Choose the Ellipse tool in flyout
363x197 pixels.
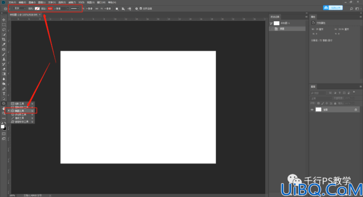pos(21,111)
